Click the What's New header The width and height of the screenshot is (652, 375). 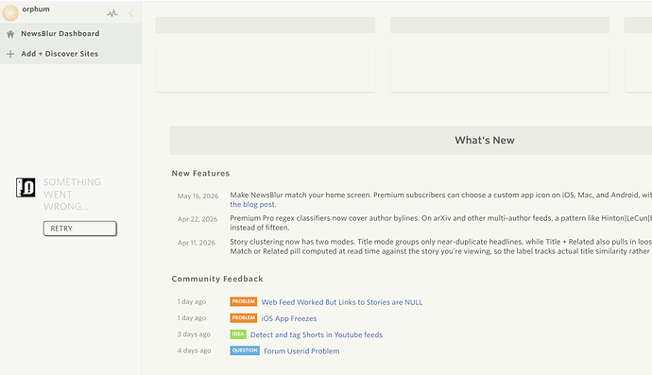485,141
